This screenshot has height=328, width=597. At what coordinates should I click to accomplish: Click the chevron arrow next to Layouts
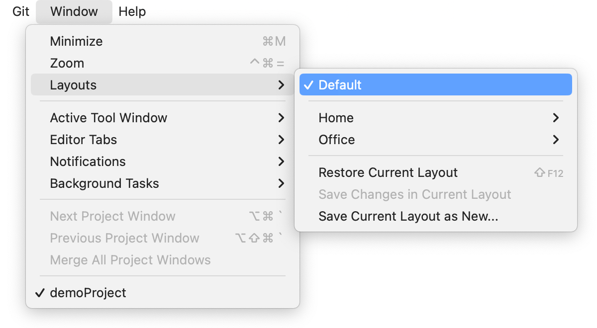[281, 85]
